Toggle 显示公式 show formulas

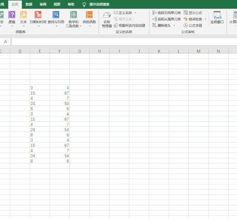pyautogui.click(x=193, y=13)
